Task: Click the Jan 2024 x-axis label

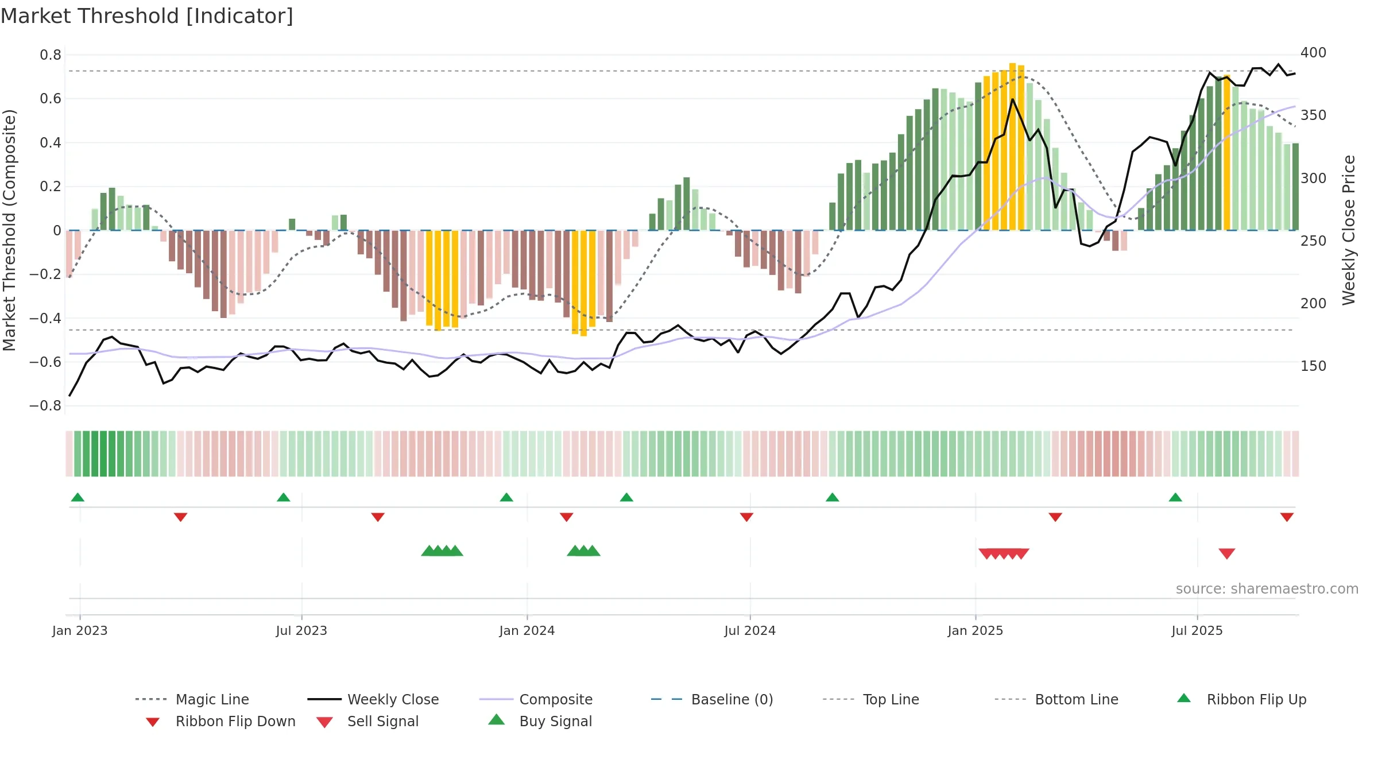Action: 527,630
